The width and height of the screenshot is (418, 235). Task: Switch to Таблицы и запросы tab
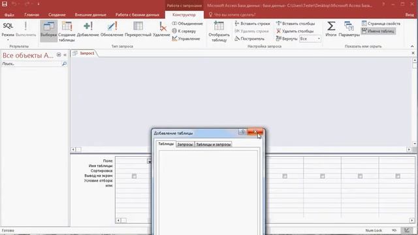(x=214, y=144)
